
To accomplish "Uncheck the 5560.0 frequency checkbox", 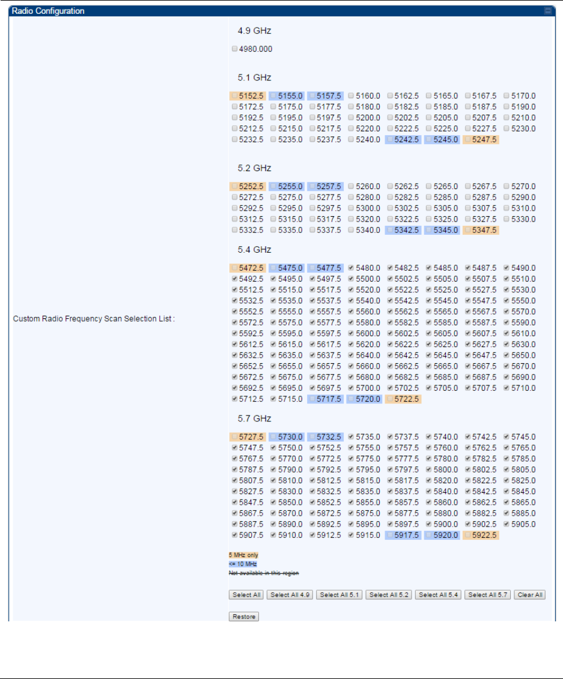I will (351, 312).
